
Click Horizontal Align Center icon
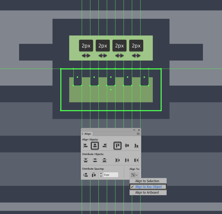[95, 146]
